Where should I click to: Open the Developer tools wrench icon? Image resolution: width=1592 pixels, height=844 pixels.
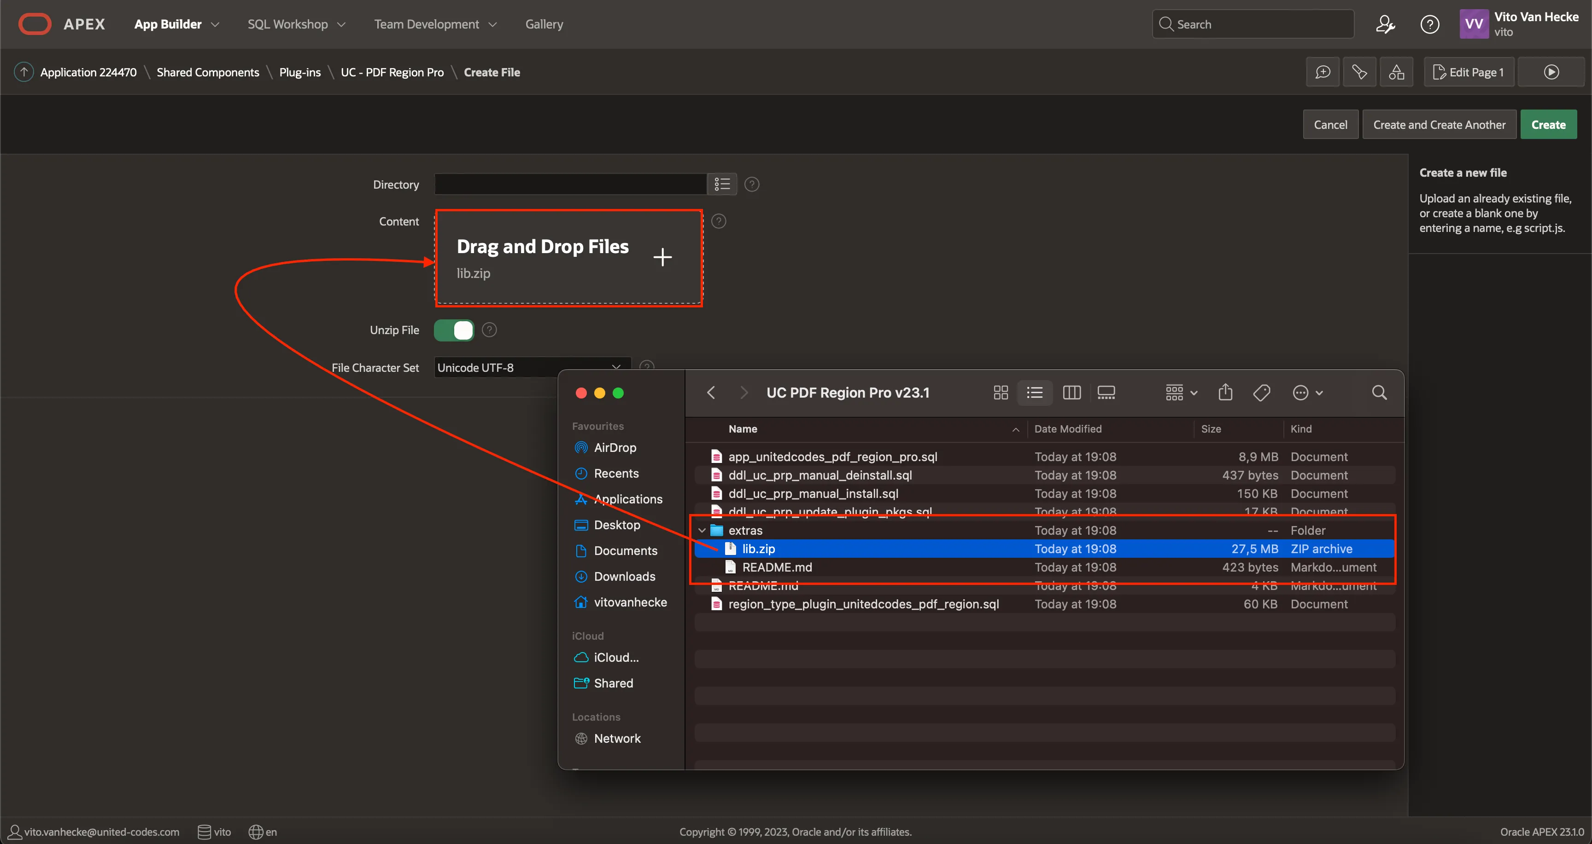point(1359,72)
